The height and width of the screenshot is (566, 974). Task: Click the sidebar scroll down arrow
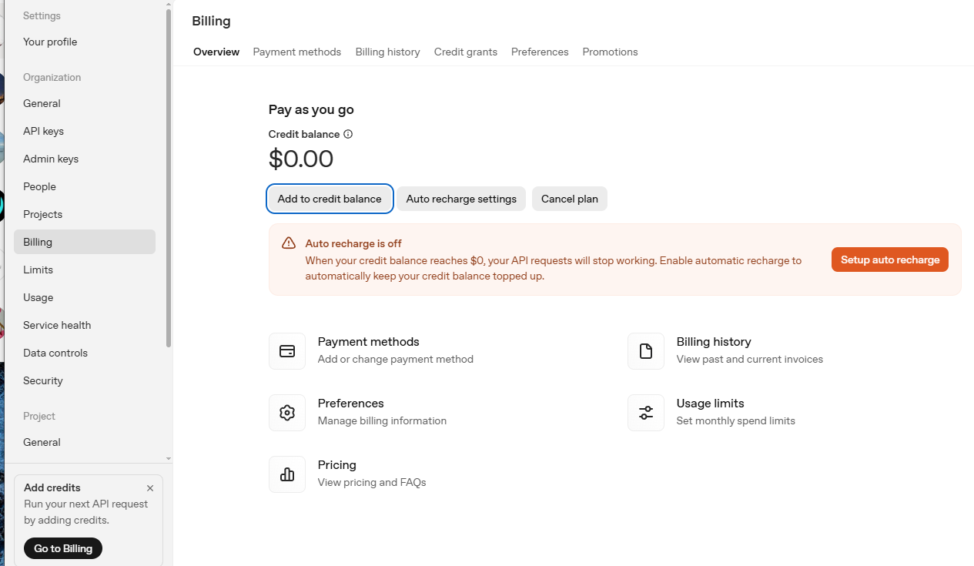coord(169,459)
